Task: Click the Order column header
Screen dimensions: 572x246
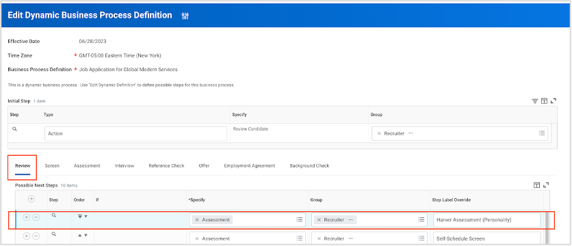Action: (79, 200)
